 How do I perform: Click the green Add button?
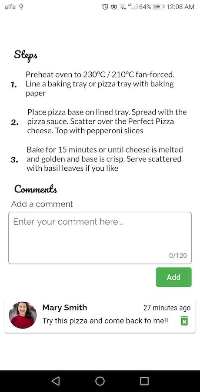point(174,277)
